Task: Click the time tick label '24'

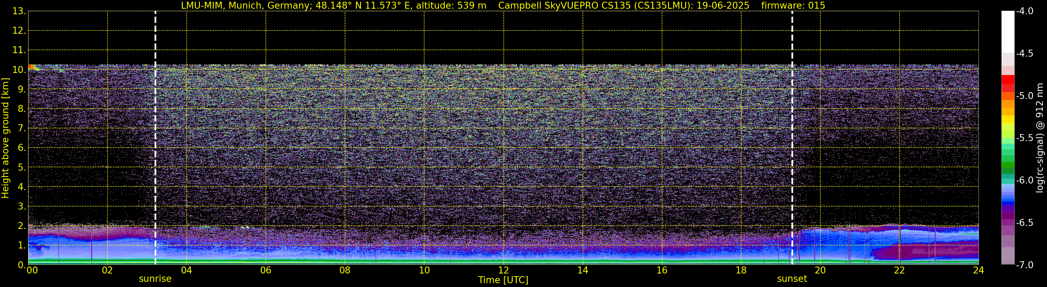Action: [x=978, y=270]
